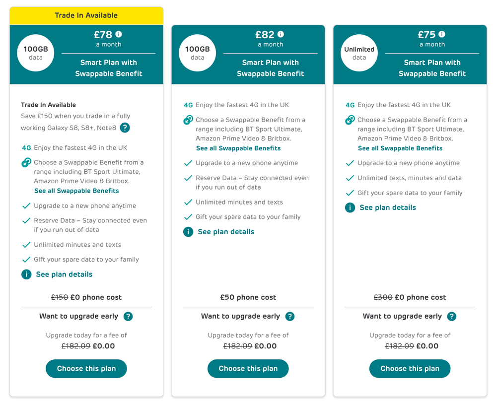Click info icon beside £82 price

[281, 34]
